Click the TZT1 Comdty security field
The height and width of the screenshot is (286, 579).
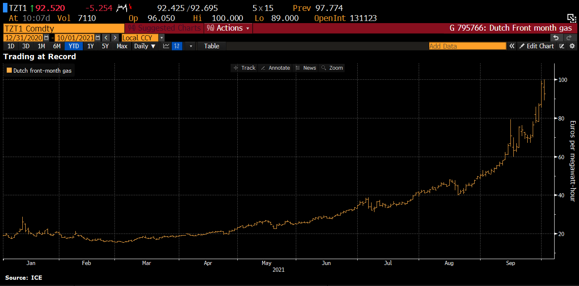pos(64,28)
